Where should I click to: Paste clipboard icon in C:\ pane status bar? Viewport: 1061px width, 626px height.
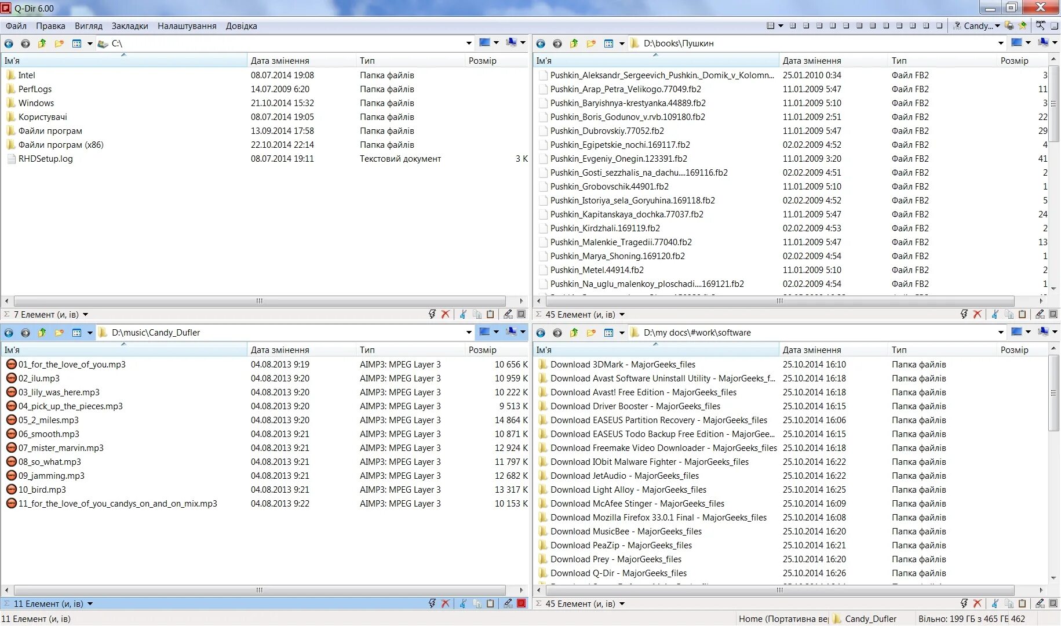(x=490, y=314)
